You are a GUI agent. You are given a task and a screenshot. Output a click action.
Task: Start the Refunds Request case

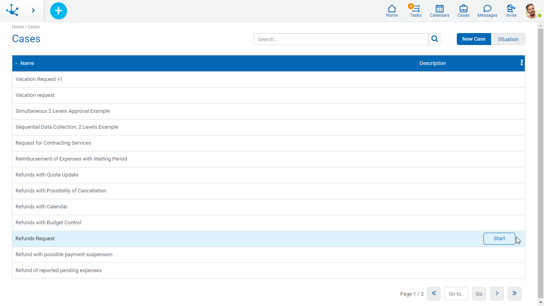click(x=499, y=239)
